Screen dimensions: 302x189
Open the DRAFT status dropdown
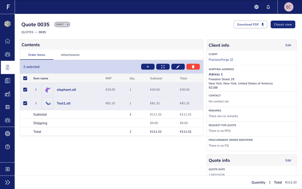point(62,24)
